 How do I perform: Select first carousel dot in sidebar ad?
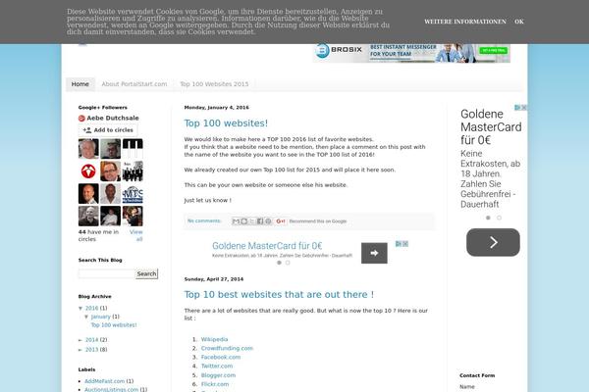tap(488, 218)
